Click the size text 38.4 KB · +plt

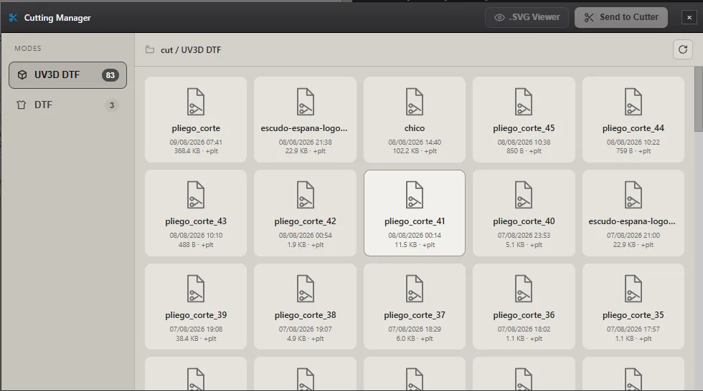click(x=196, y=339)
